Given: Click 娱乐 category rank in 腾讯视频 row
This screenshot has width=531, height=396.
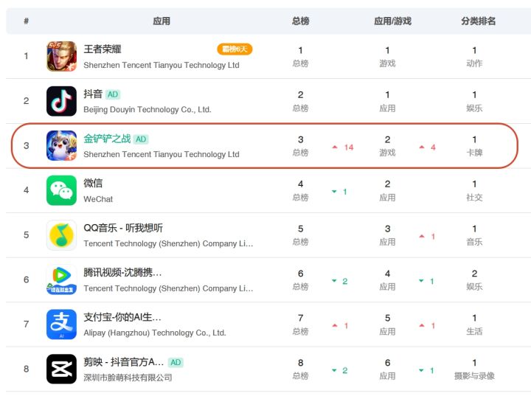Looking at the screenshot, I should [x=474, y=279].
